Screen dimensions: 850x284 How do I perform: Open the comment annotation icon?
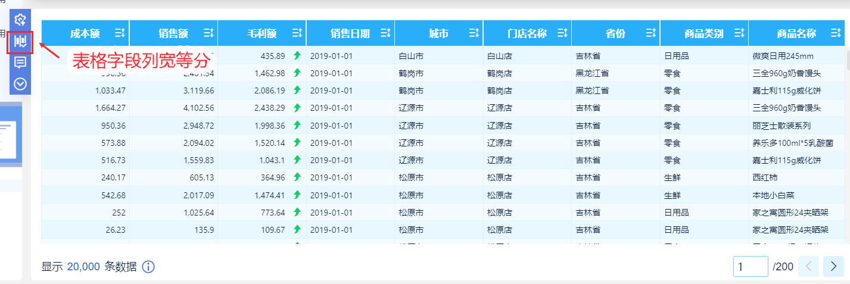20,63
